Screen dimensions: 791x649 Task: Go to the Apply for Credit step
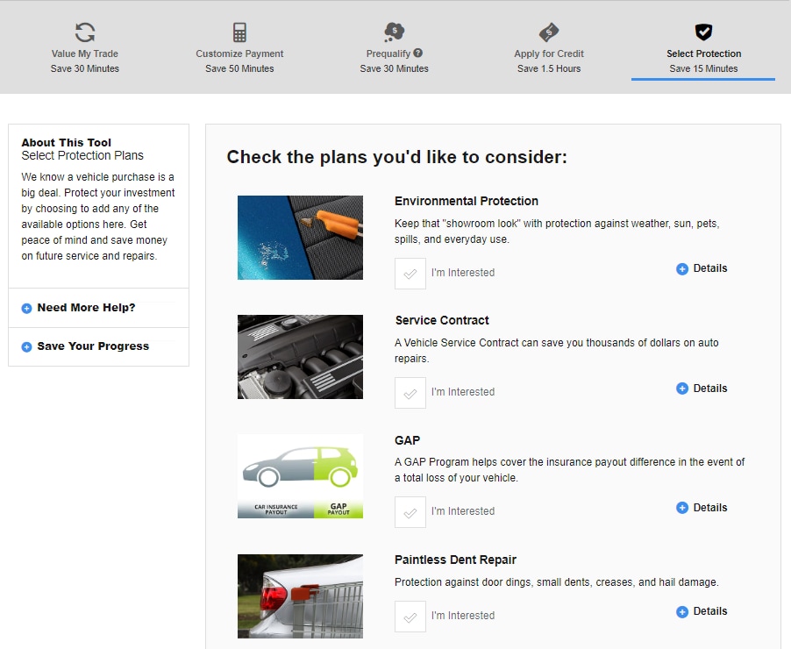[x=549, y=48]
